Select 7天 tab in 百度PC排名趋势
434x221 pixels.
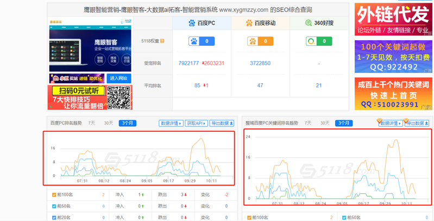click(x=91, y=123)
